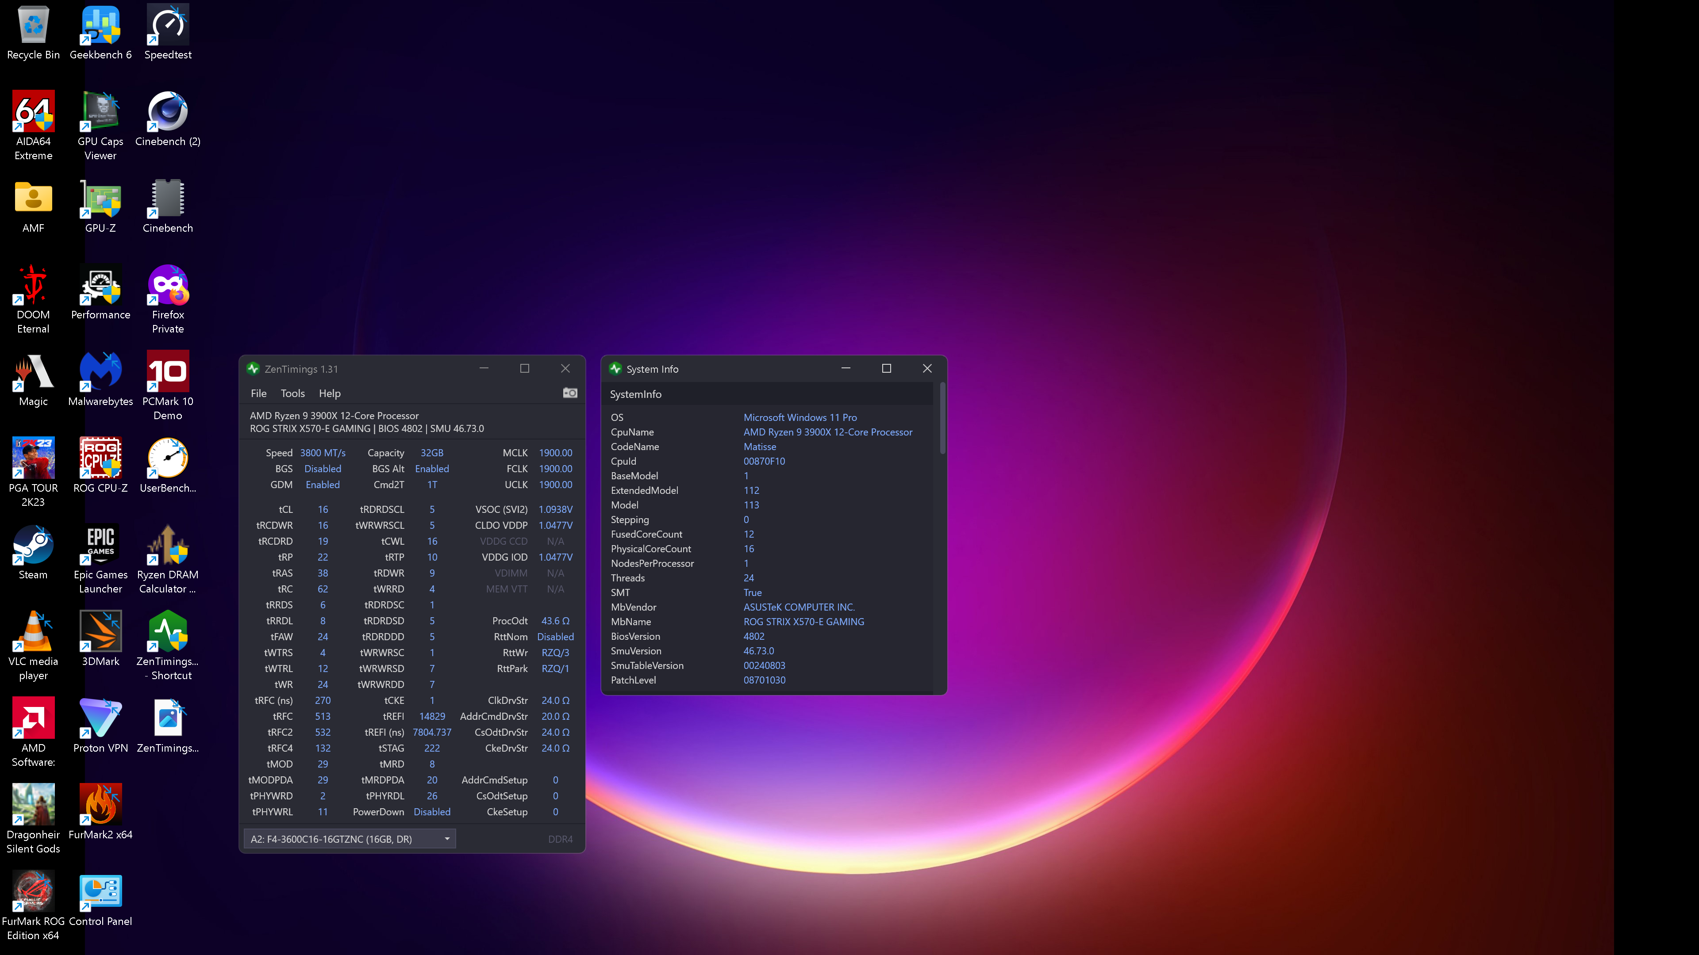Click the tREFI value 14829
This screenshot has height=955, width=1699.
(432, 716)
